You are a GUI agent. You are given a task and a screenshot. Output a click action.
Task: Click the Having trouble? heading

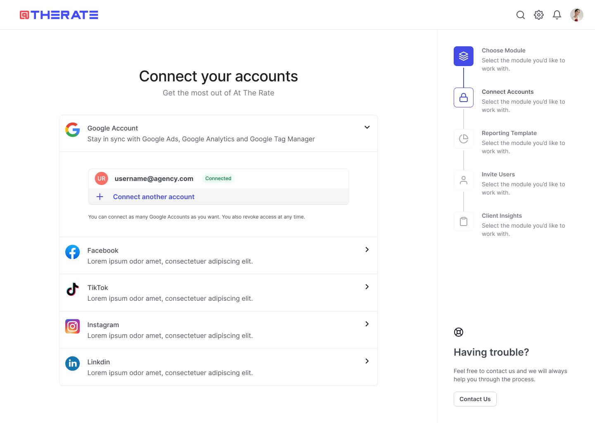pyautogui.click(x=491, y=352)
